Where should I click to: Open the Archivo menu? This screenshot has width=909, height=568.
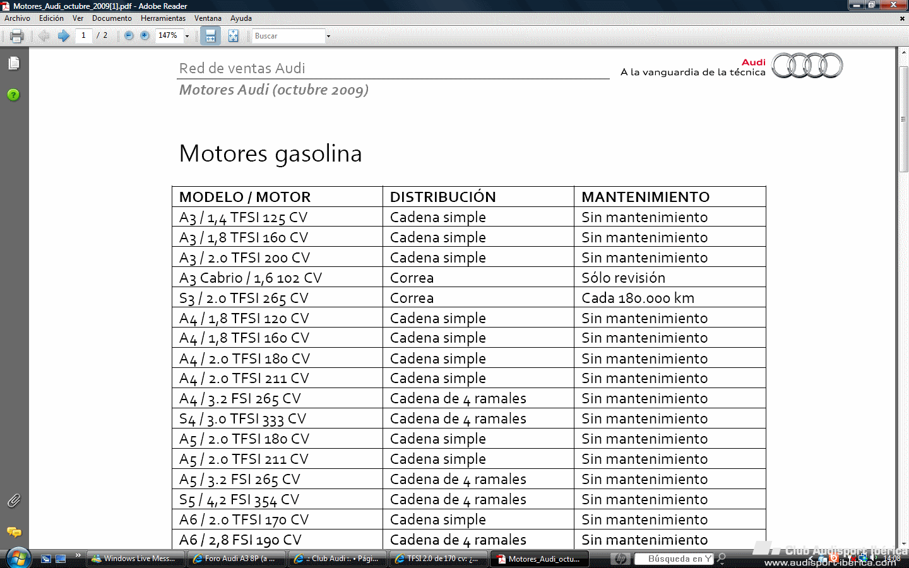pos(17,18)
